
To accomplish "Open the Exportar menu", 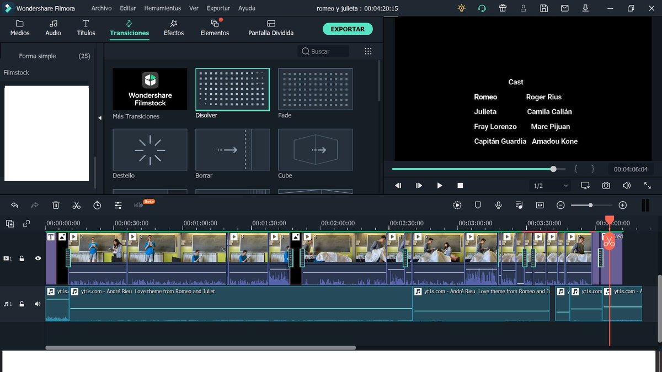I will (x=218, y=8).
